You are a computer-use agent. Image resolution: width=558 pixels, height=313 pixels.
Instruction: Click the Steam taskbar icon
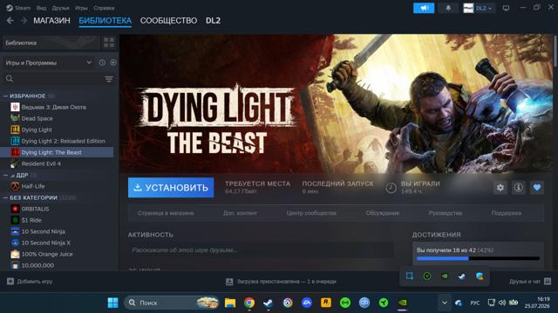point(268,303)
